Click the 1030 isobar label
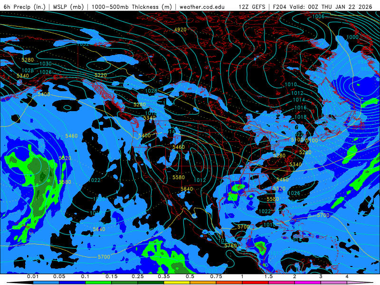The height and width of the screenshot is (285, 380). click(x=46, y=64)
